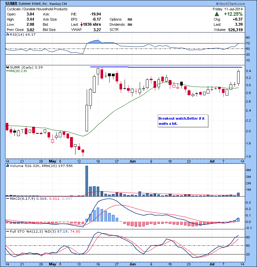Click the 3.4 label on the price axis

click(x=249, y=71)
